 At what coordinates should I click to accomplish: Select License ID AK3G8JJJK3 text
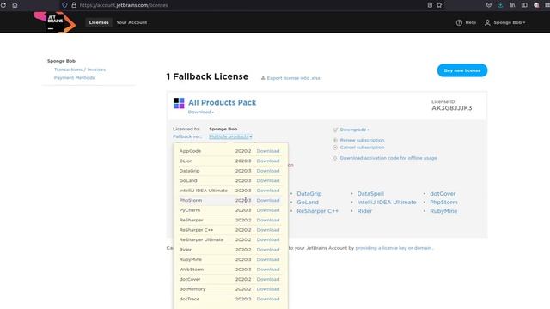(x=452, y=108)
